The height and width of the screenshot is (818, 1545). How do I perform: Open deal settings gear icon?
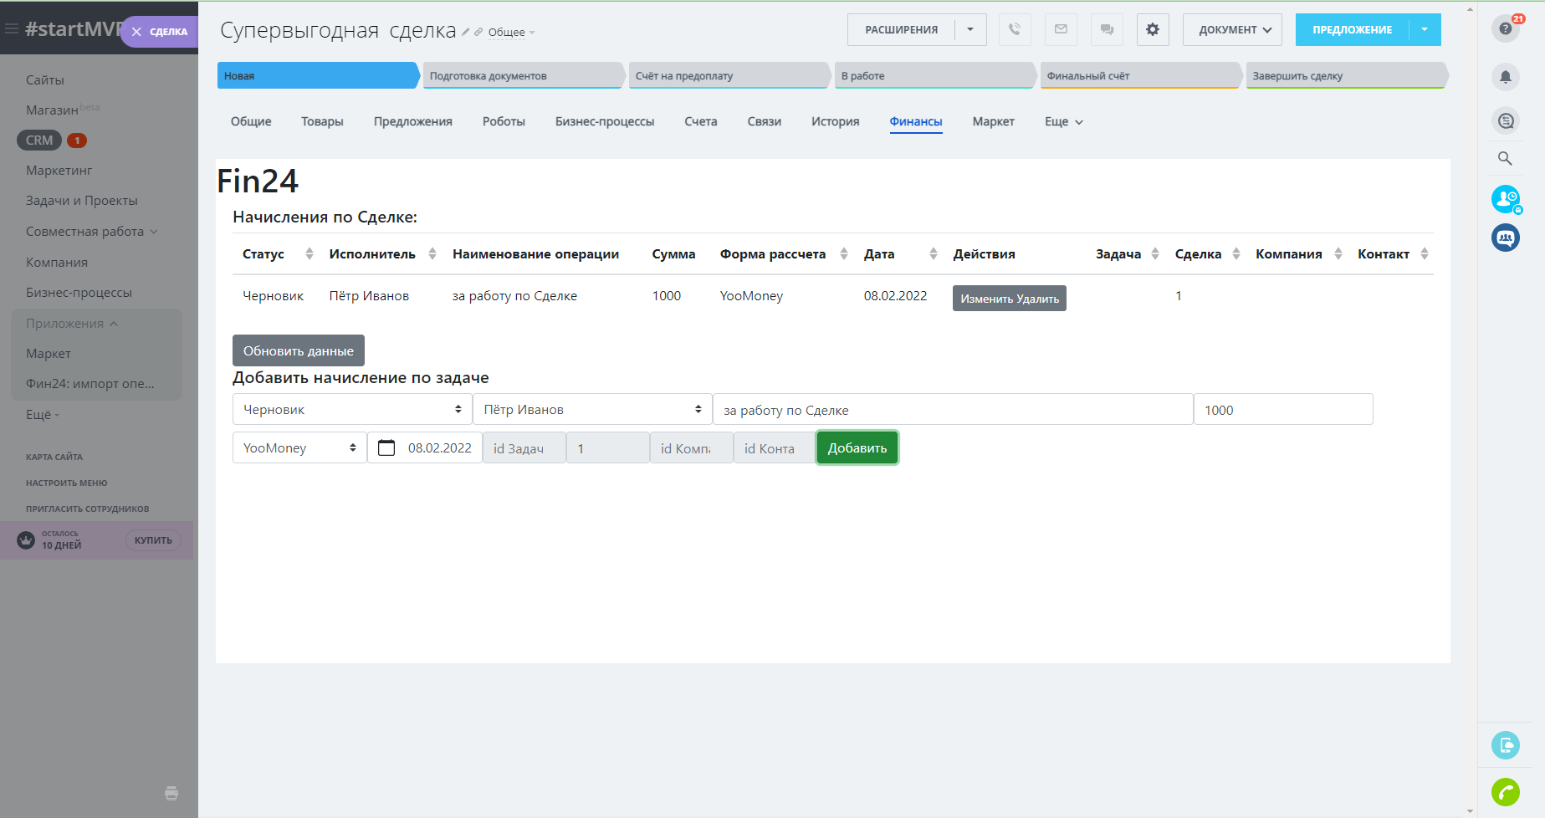[1153, 29]
